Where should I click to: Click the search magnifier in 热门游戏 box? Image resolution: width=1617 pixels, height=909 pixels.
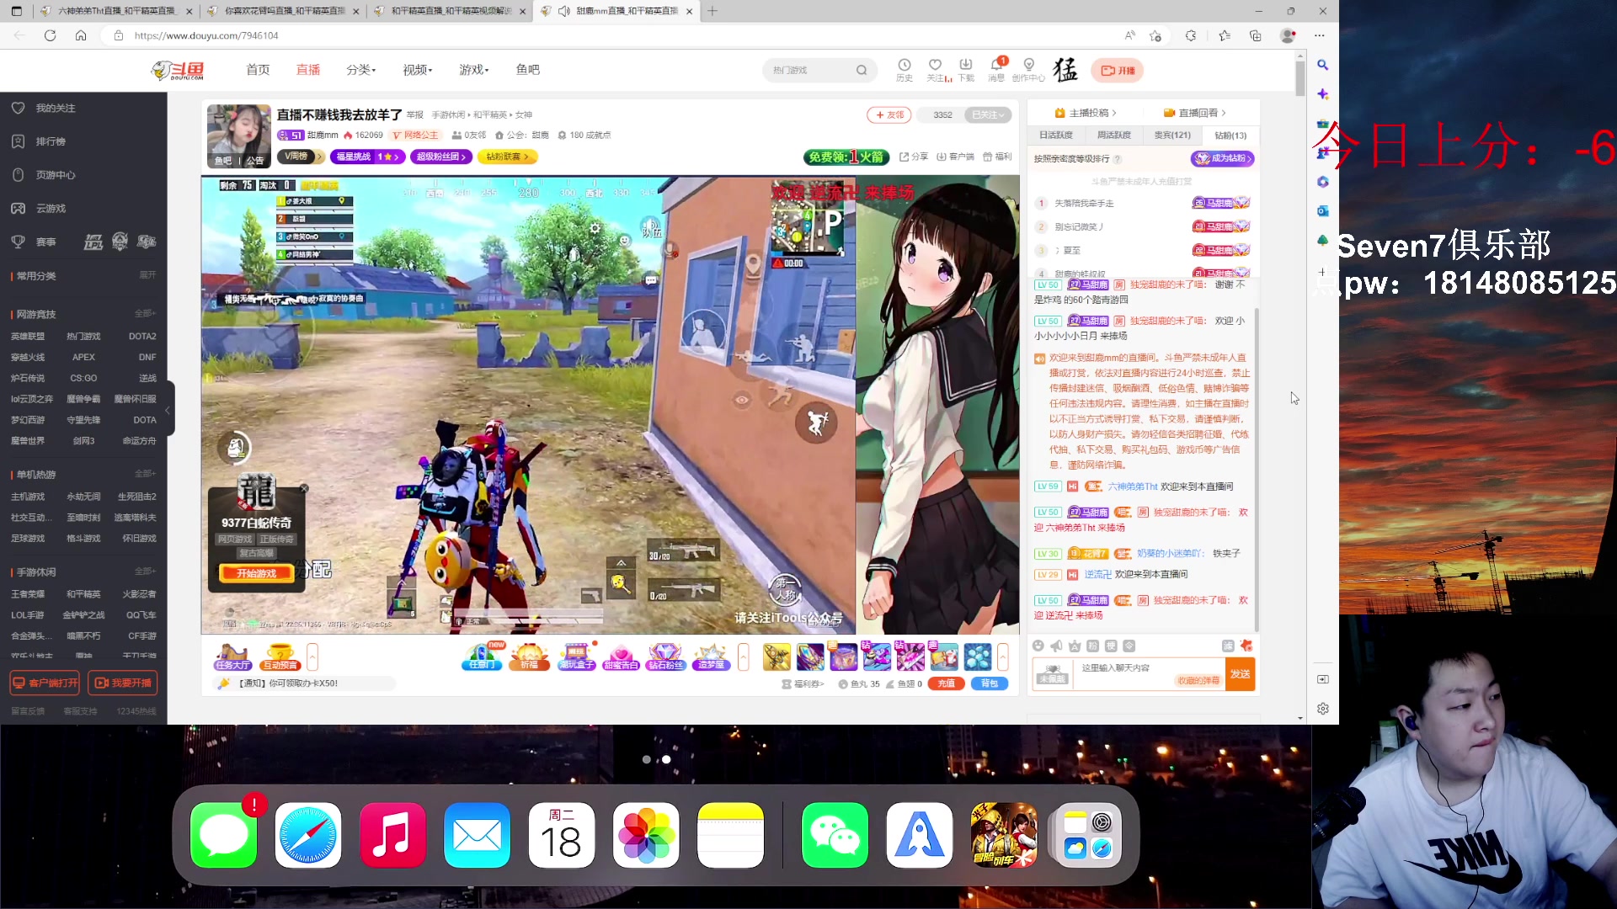862,70
